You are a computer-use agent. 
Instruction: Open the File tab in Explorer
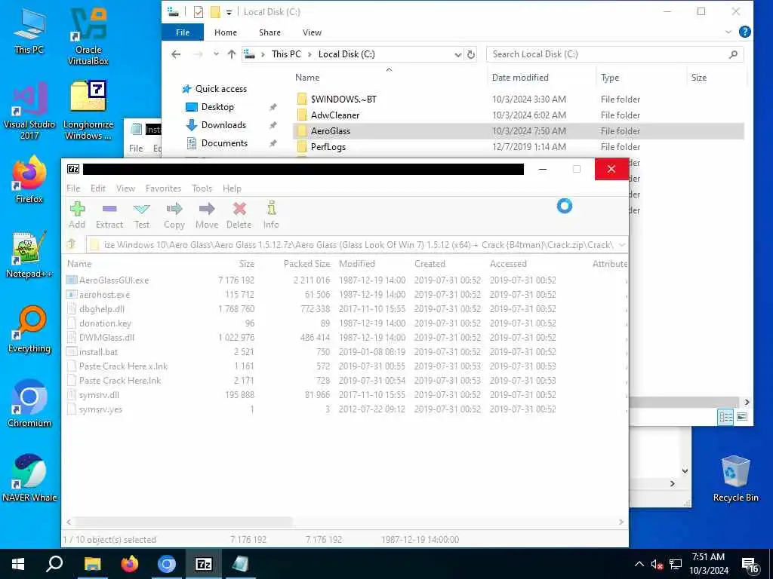click(x=183, y=32)
